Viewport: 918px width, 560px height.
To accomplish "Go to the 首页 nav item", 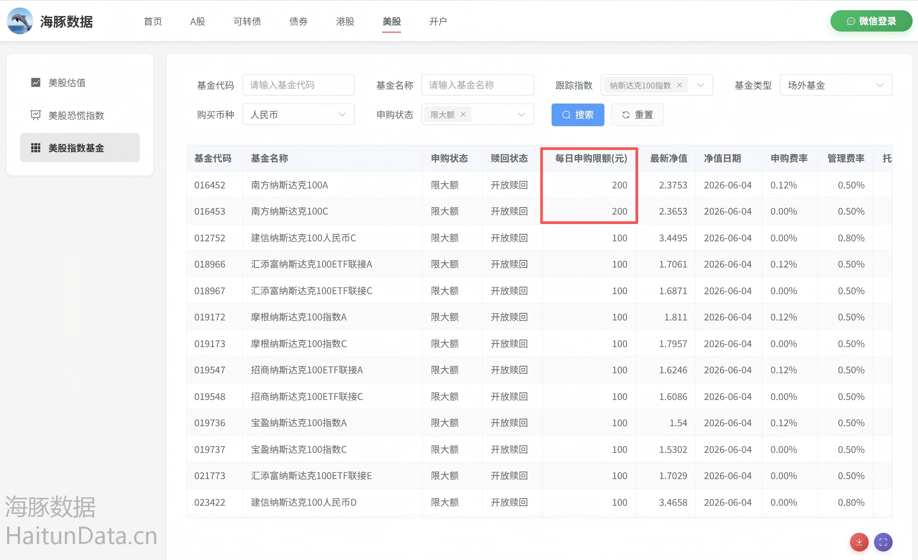I will 153,21.
